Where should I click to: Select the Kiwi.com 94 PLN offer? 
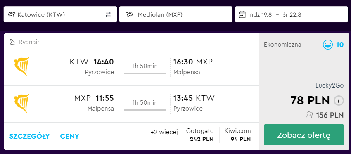tap(237, 135)
